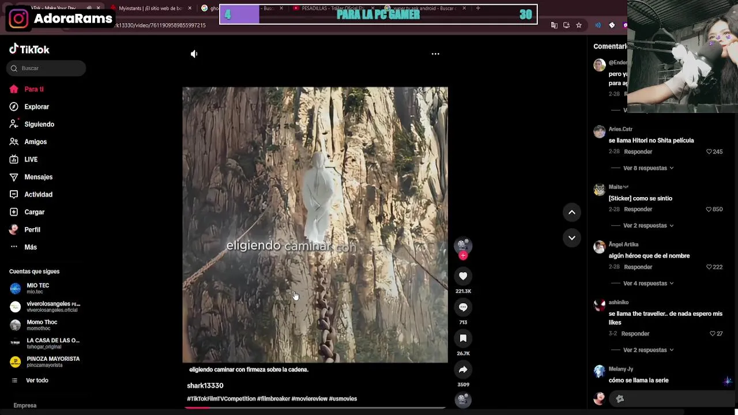
Task: Open comments with the speech bubble icon
Action: [x=463, y=307]
